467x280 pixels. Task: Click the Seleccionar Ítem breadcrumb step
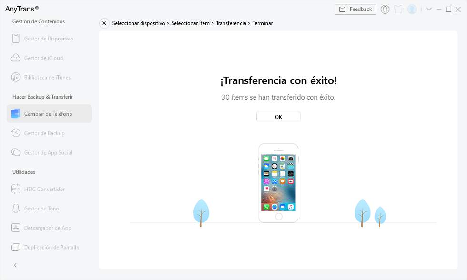pyautogui.click(x=190, y=23)
